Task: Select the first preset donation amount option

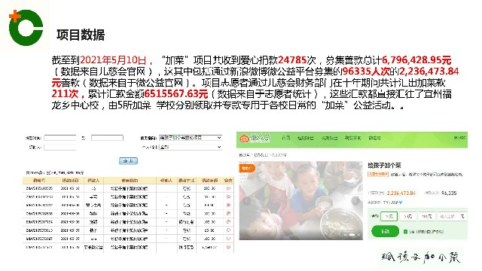Action: point(389,217)
